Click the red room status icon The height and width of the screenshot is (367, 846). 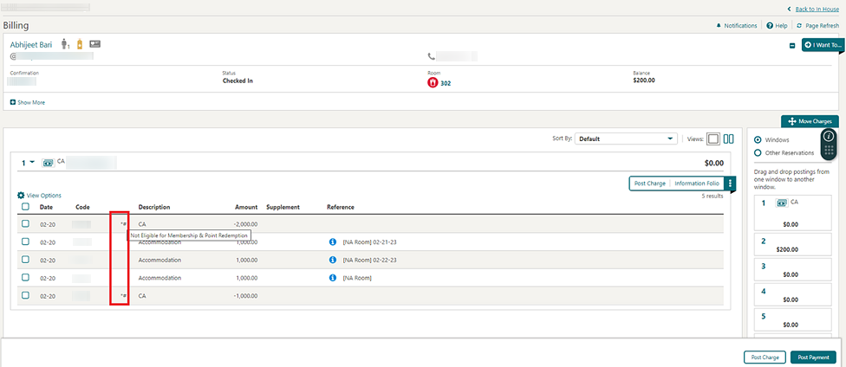(x=433, y=83)
